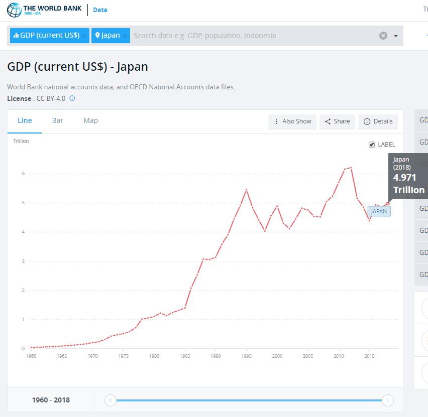Click the search data input field
Viewport: 428px width, 417px height.
[x=251, y=36]
